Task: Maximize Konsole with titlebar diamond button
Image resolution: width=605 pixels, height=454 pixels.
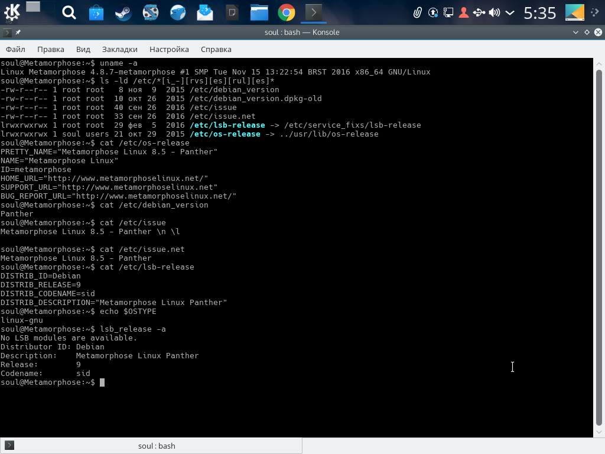Action: click(587, 33)
